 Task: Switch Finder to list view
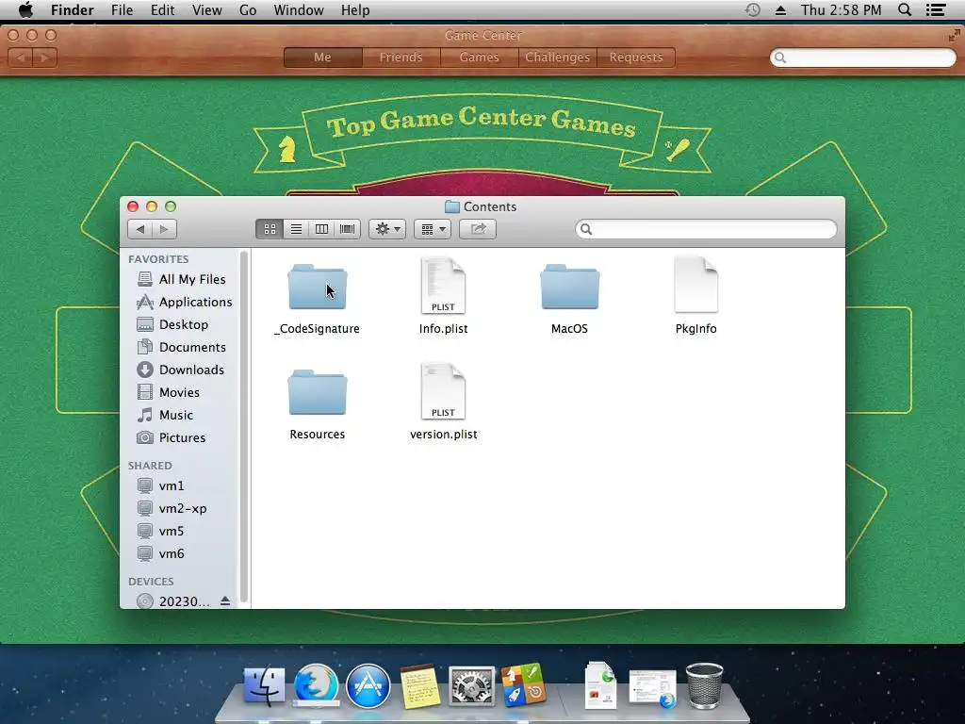[x=296, y=229]
